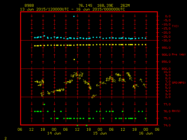Click the elevation label 262M
Screen dimensions: 187x140
pyautogui.click(x=125, y=6)
